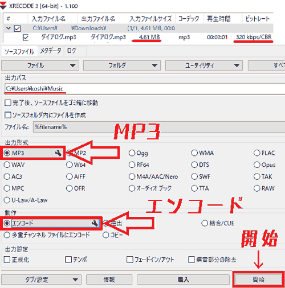The image size is (285, 288).
Task: Toggle checkbox for the Downloads folder row
Action: tap(17, 28)
